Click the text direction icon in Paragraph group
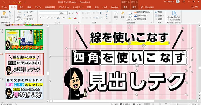The image size is (201, 105). pyautogui.click(x=107, y=12)
